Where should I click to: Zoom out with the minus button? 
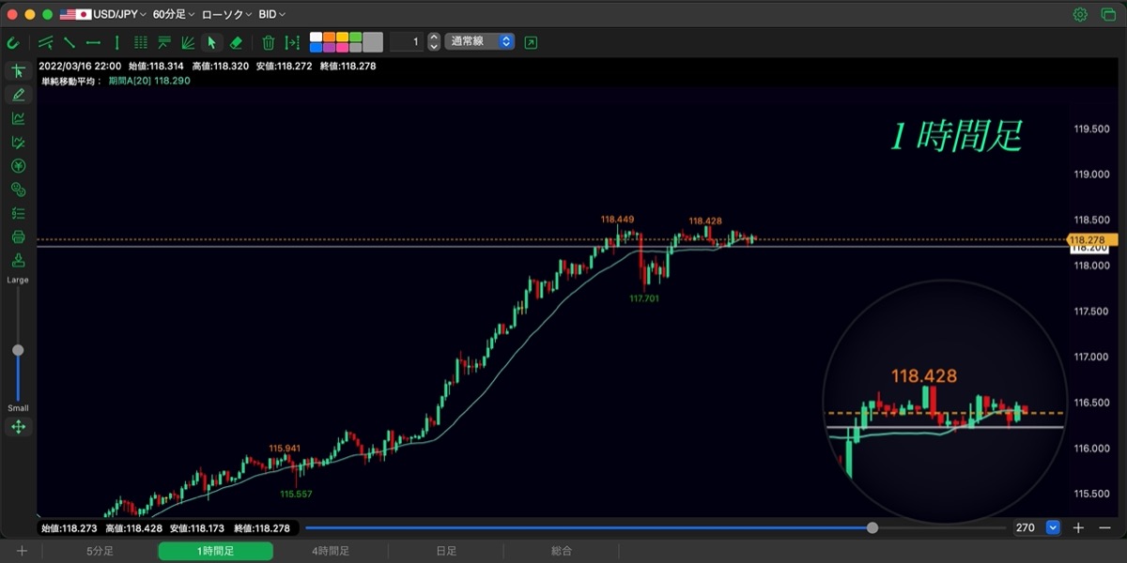point(1104,528)
